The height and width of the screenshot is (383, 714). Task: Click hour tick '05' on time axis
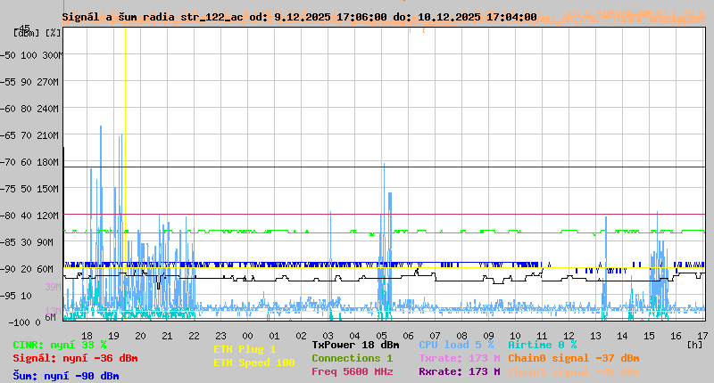[381, 336]
